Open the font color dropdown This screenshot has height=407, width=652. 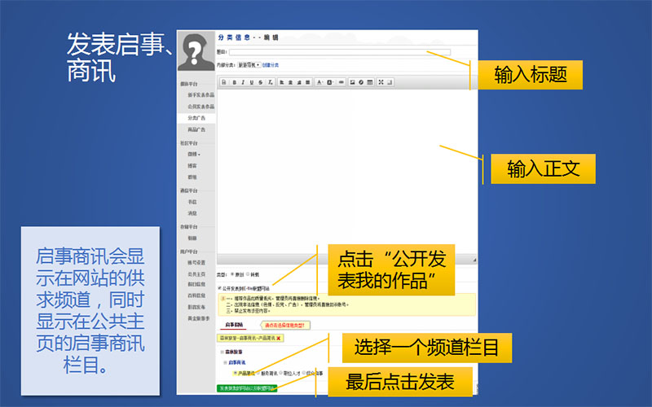coord(320,82)
